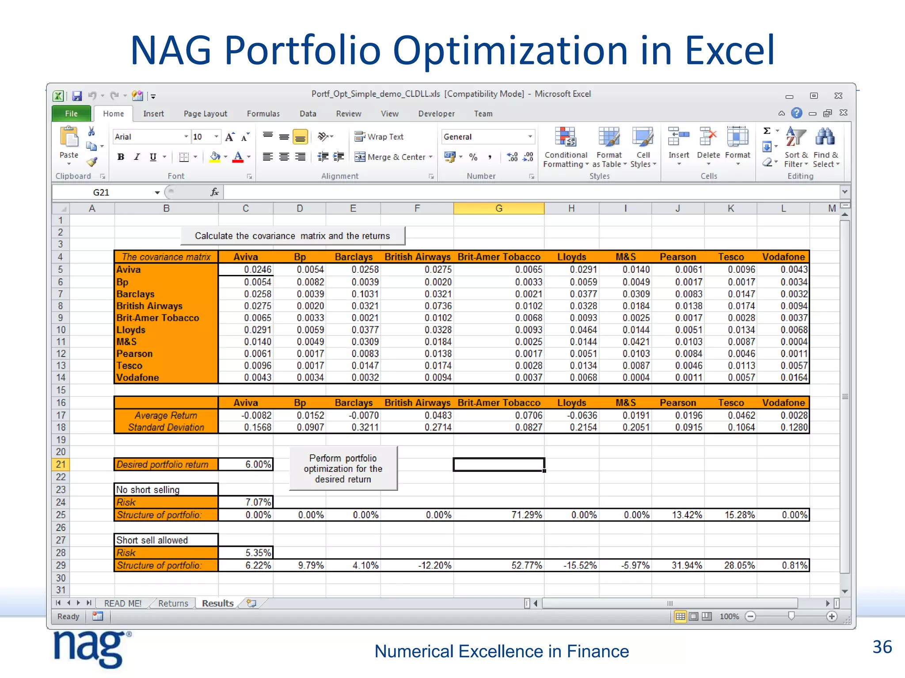Viewport: 905px width, 678px height.
Task: Open the Returns sheet tab
Action: (173, 603)
